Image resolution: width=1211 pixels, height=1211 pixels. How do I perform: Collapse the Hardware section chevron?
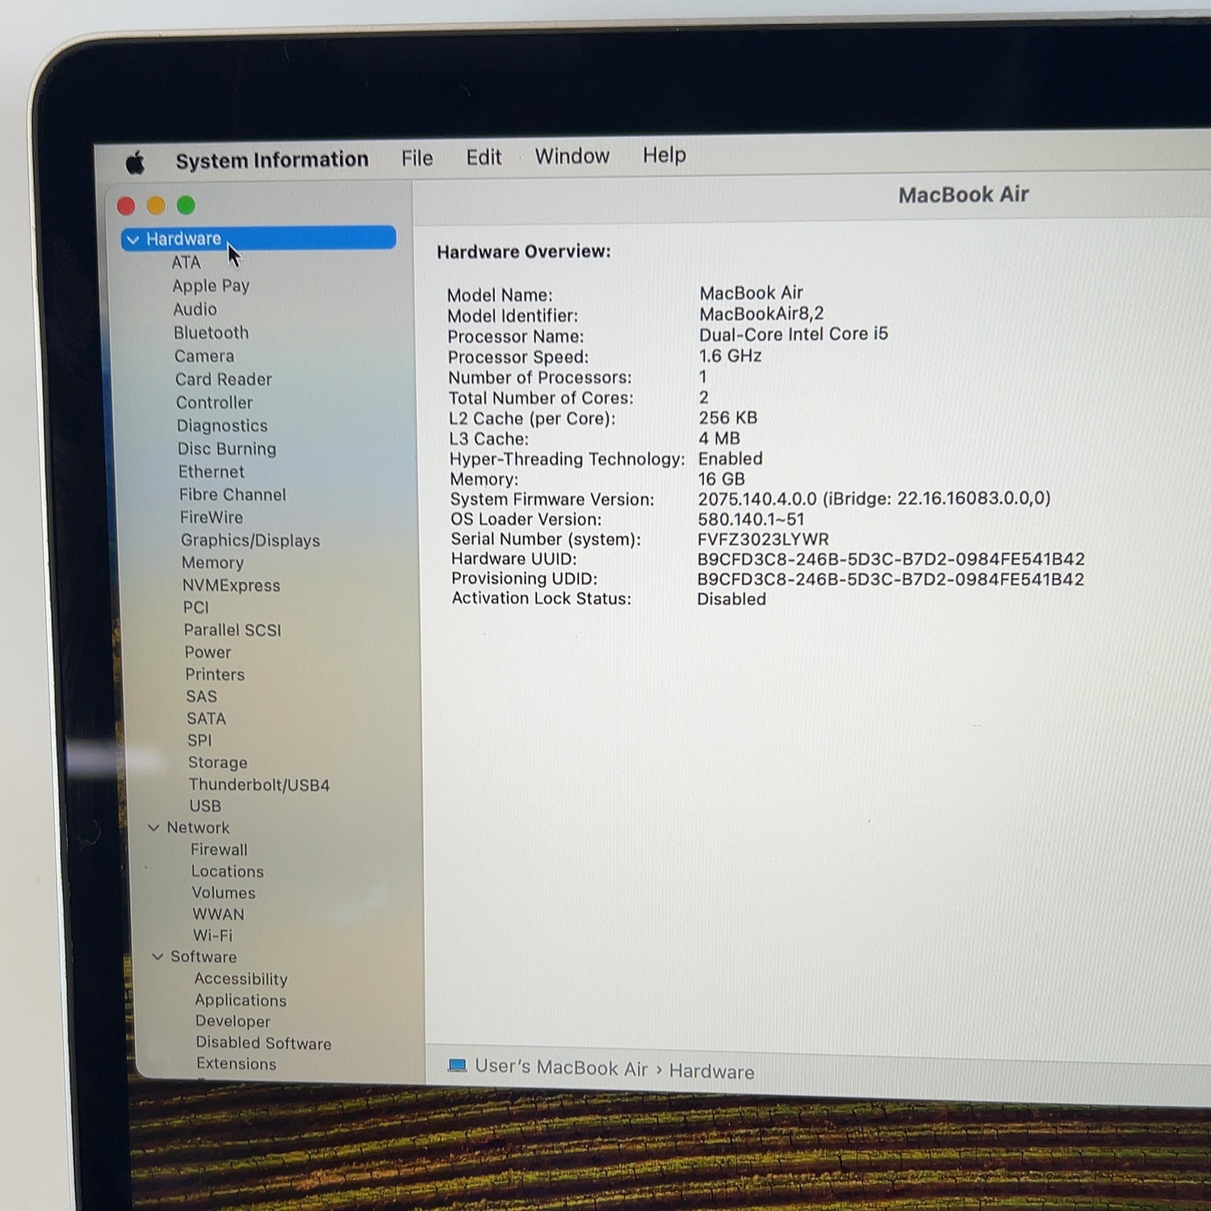pos(132,240)
